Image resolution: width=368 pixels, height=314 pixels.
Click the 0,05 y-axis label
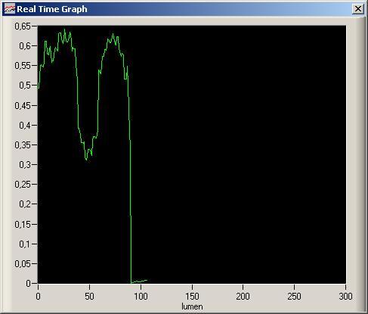(23, 264)
